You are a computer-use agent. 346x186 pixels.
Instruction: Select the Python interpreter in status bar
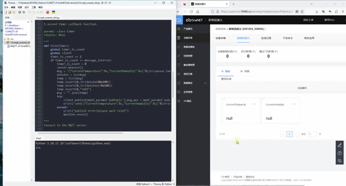point(155,184)
